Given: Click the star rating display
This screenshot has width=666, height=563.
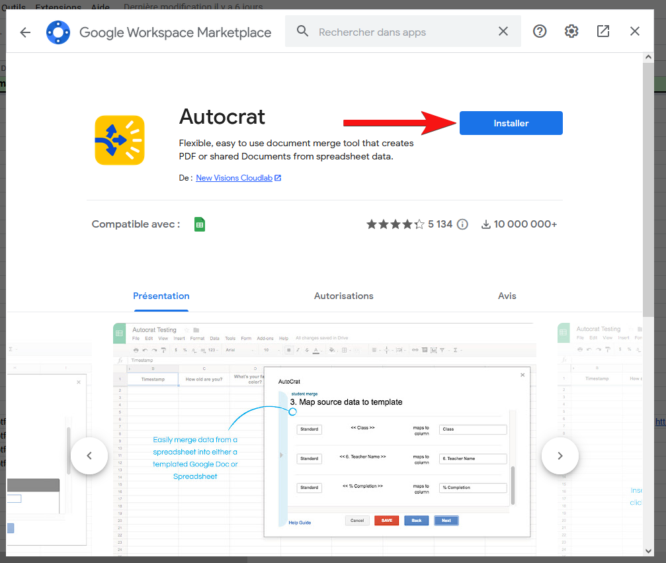Looking at the screenshot, I should [x=395, y=224].
